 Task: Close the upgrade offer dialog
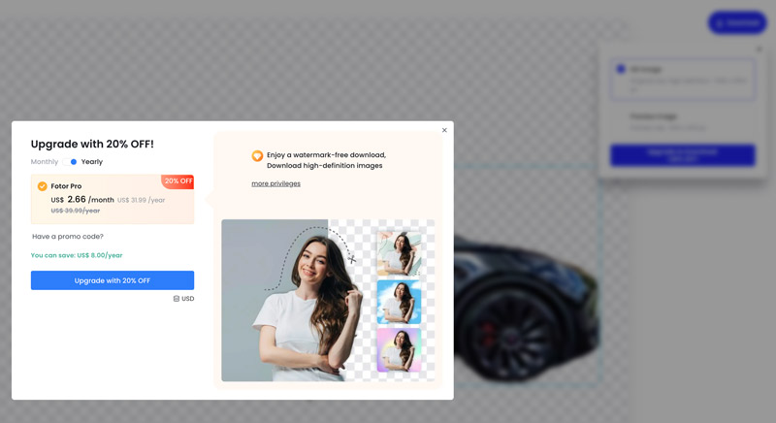coord(444,130)
